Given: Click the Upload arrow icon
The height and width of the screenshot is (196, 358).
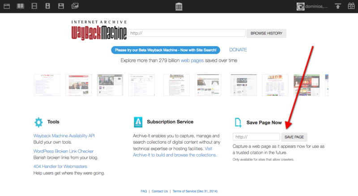Looking at the screenshot, I should (x=338, y=6).
